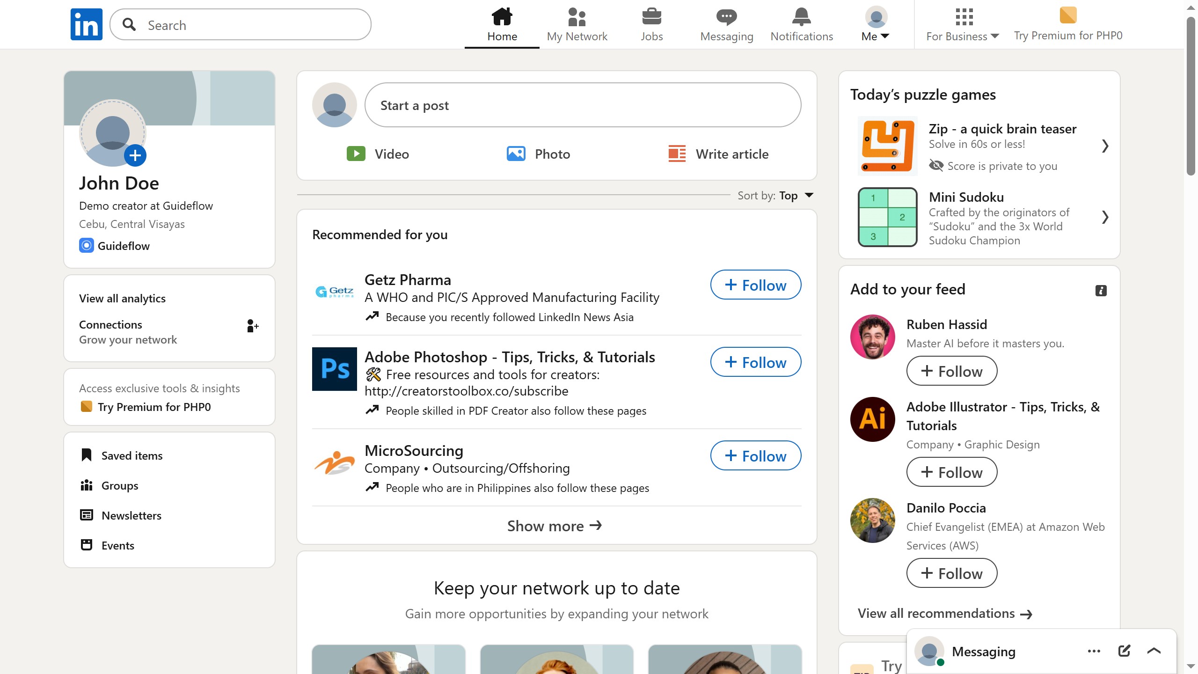This screenshot has width=1198, height=674.
Task: Click the Groups label in sidebar
Action: [x=120, y=486]
